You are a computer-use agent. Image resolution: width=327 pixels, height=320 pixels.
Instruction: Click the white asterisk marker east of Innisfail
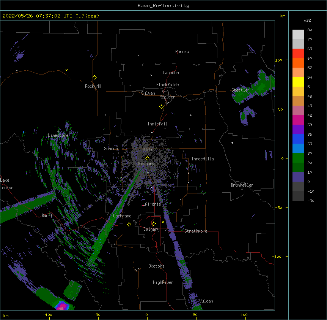tap(190, 115)
